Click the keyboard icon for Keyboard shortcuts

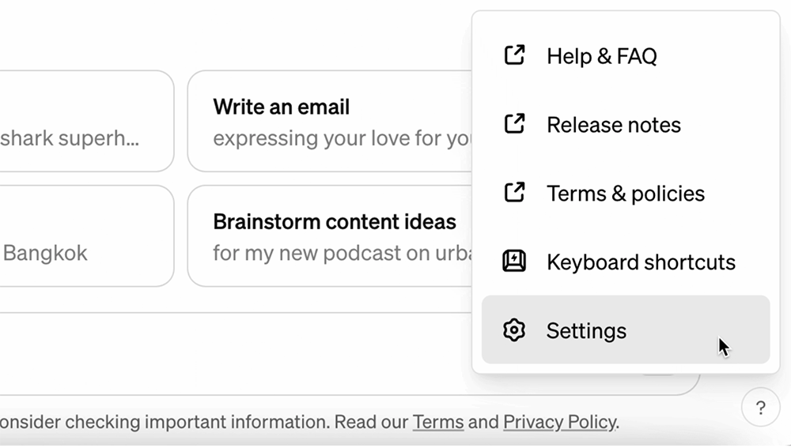point(514,261)
